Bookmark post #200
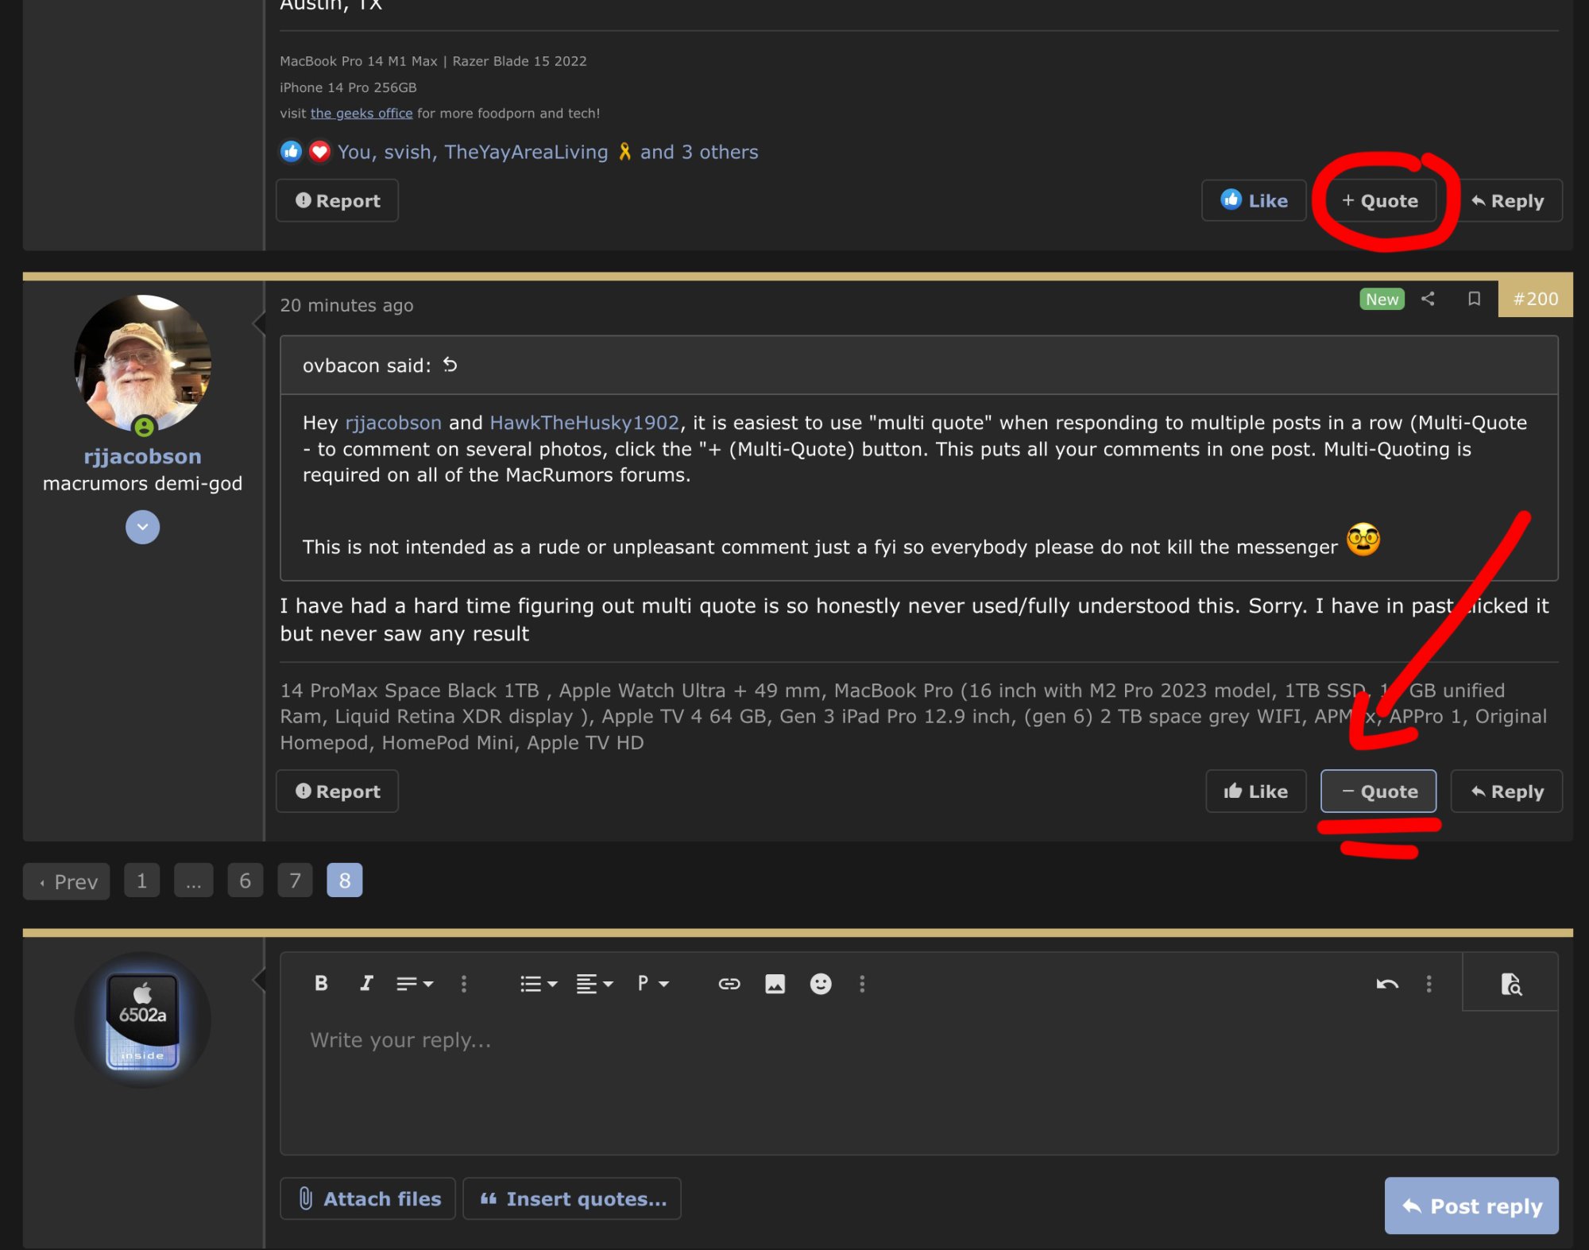 pyautogui.click(x=1474, y=299)
